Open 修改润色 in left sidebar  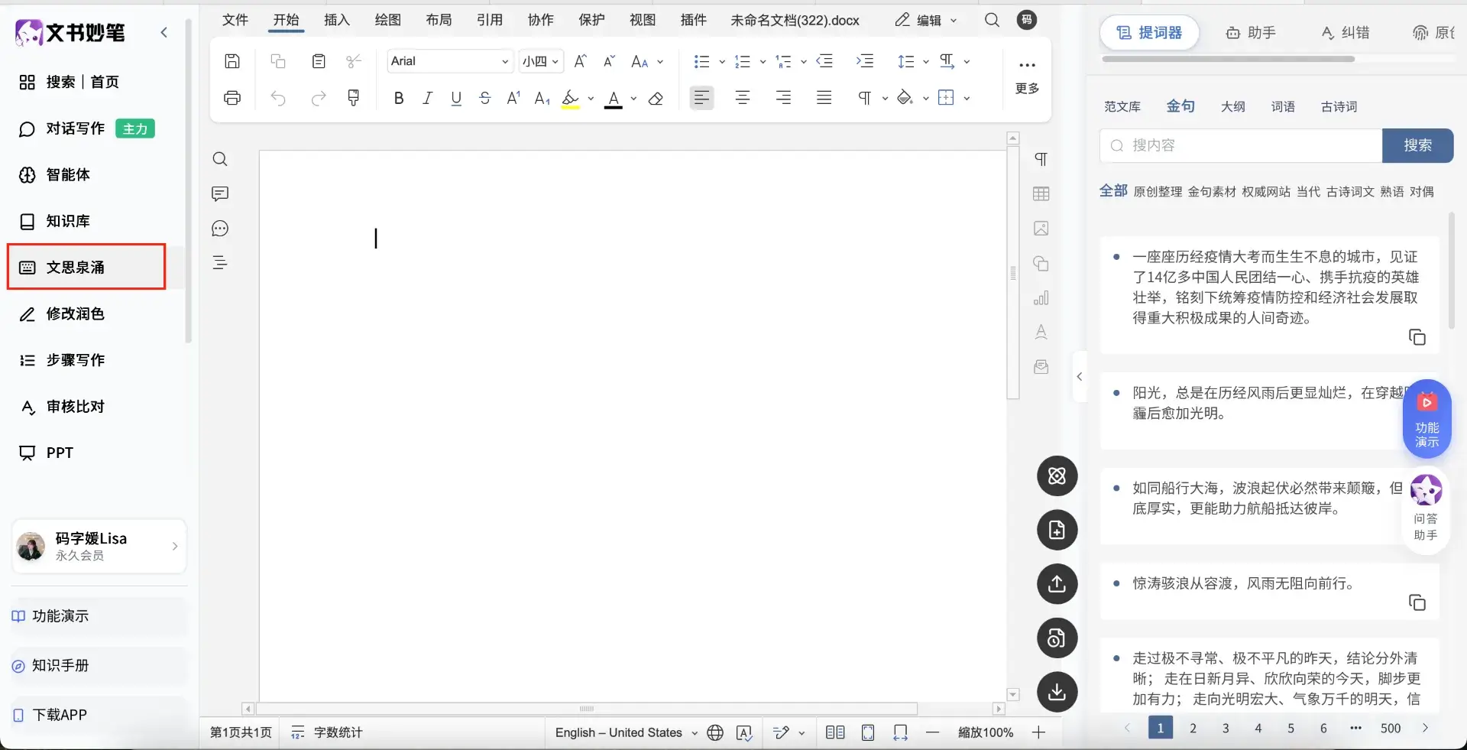(x=75, y=314)
